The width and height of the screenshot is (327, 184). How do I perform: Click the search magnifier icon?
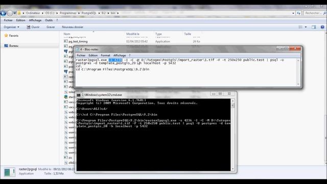pos(324,13)
